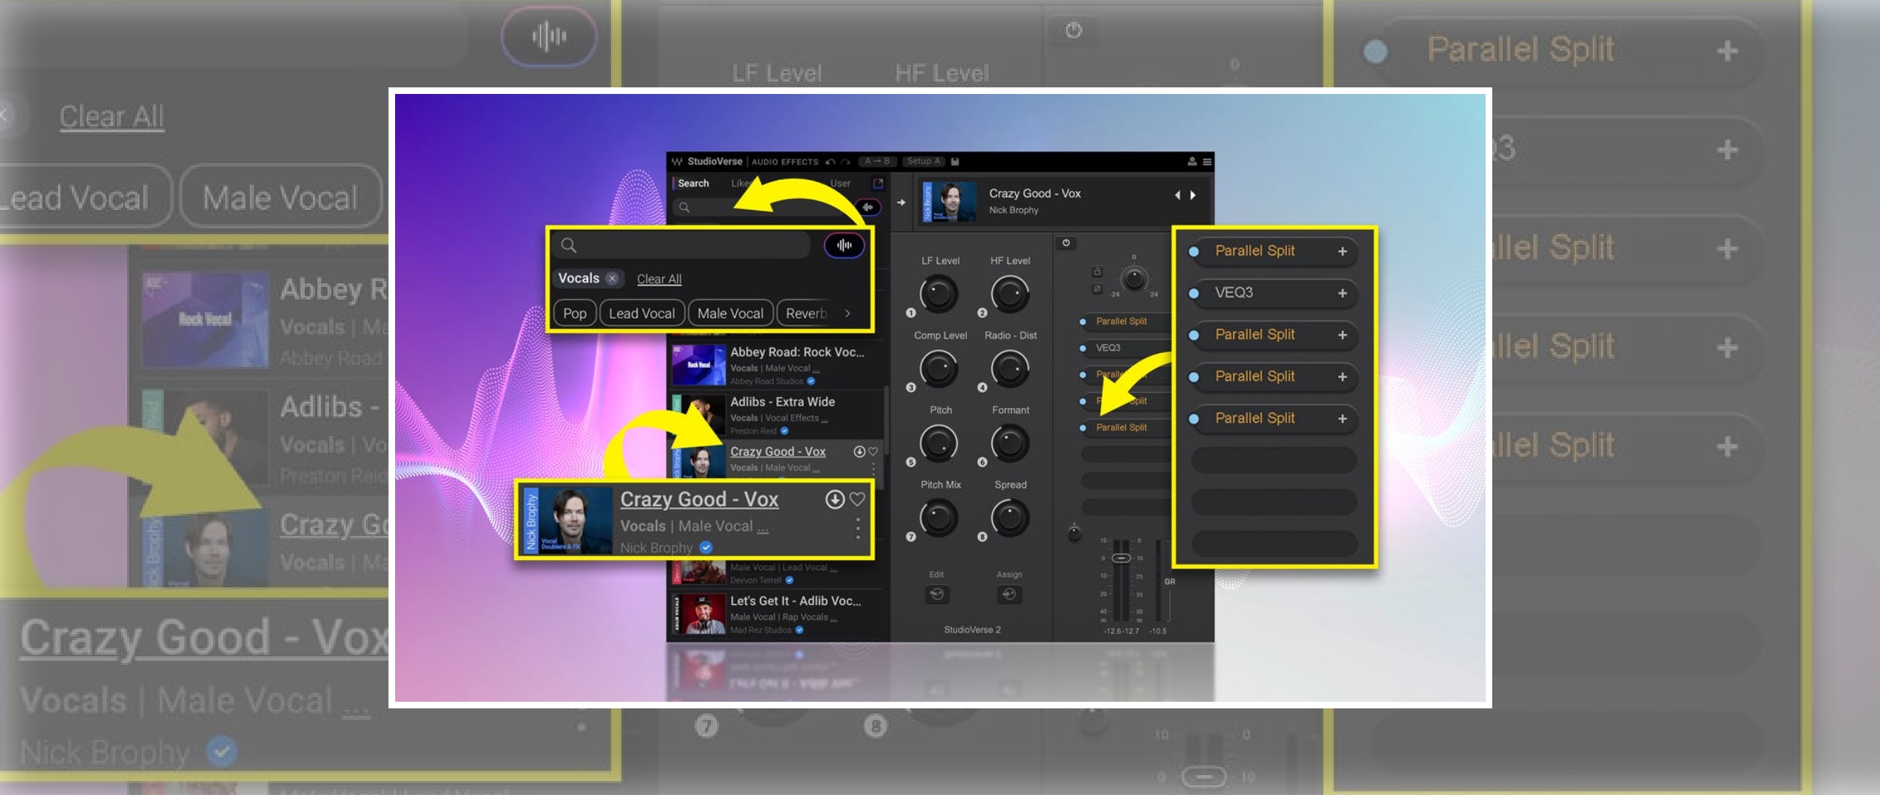Toggle small top Parallel Split dot in plugin chain

pos(1082,322)
